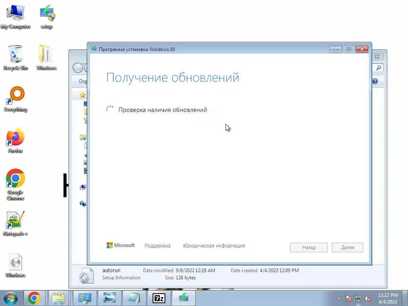Click the Microsoft logo in setup
Image resolution: width=408 pixels, height=306 pixels.
pos(121,245)
